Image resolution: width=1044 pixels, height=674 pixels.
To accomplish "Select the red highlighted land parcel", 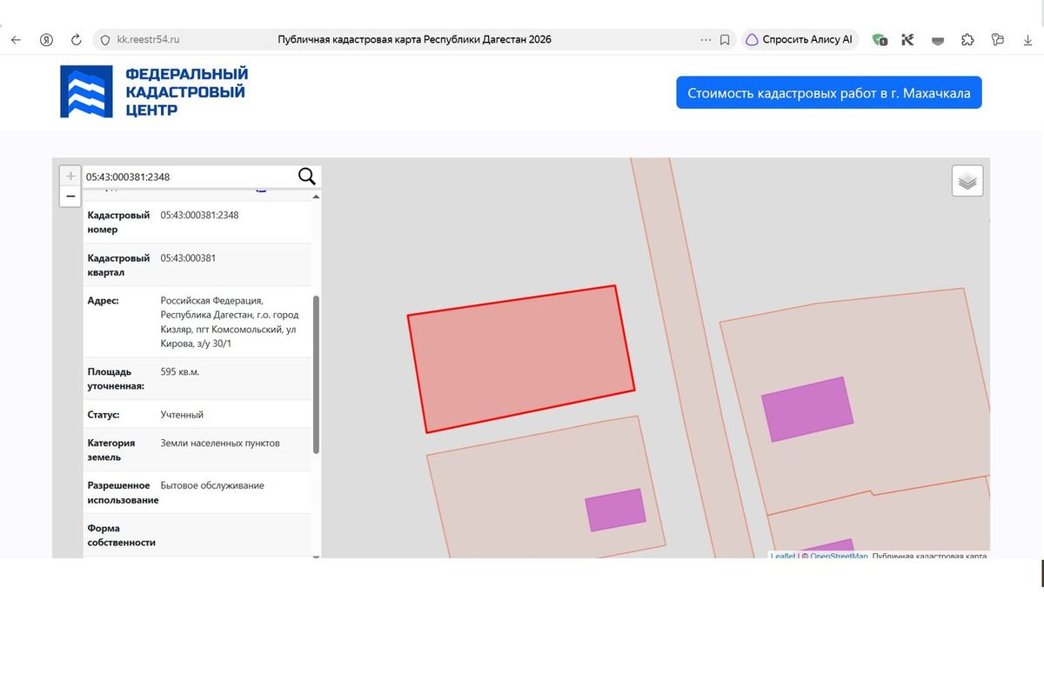I will (521, 358).
